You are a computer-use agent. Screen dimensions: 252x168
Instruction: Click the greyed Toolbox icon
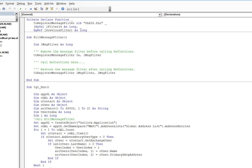(57, 9)
